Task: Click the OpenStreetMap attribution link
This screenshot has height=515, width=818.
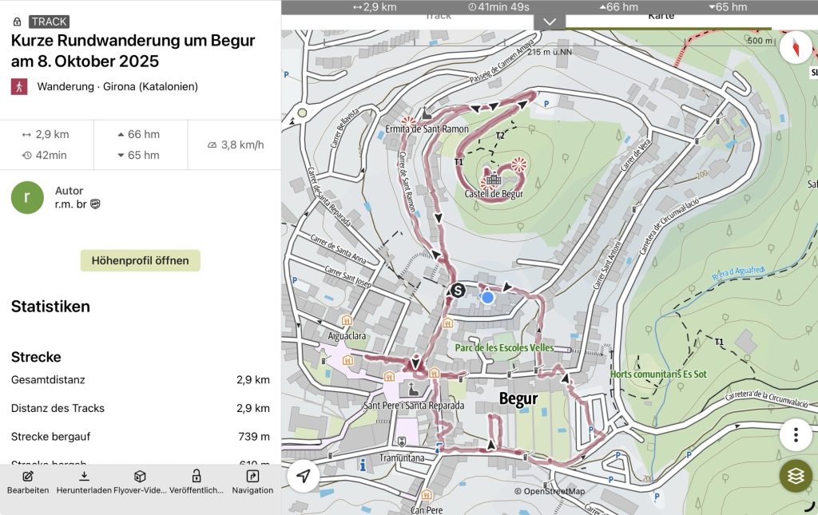Action: pos(554,491)
